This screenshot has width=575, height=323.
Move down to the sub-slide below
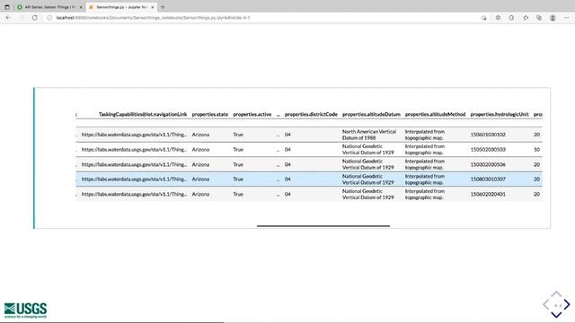(x=556, y=315)
